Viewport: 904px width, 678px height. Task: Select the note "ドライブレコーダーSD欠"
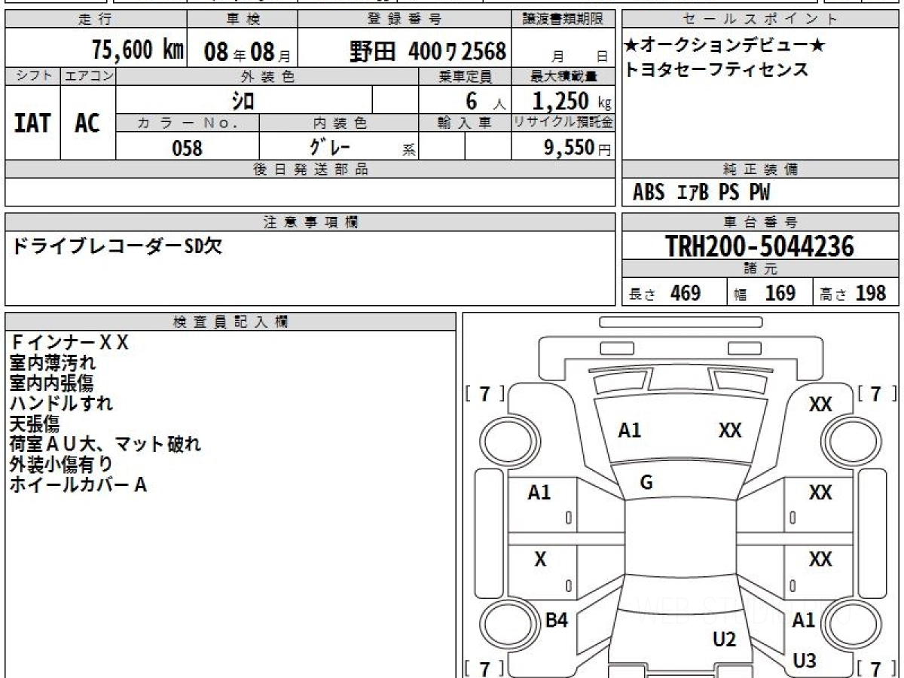[116, 246]
